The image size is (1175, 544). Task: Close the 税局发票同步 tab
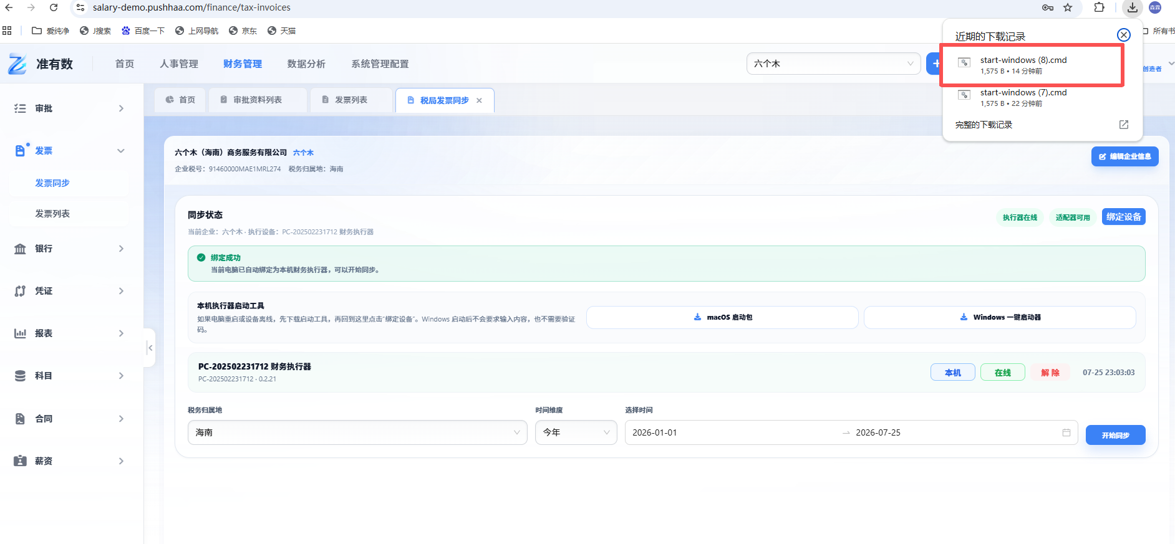pyautogui.click(x=479, y=100)
